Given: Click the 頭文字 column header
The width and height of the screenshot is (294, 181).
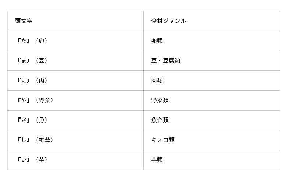Looking at the screenshot, I should tap(24, 21).
